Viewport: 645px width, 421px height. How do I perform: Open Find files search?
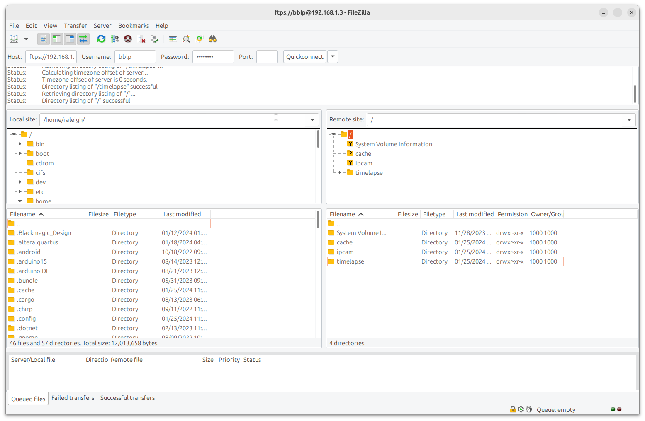point(212,39)
